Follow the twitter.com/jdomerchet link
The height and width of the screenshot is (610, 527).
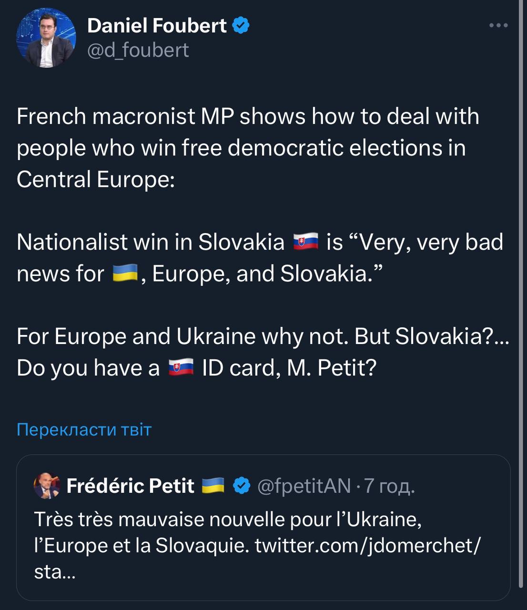pyautogui.click(x=367, y=545)
